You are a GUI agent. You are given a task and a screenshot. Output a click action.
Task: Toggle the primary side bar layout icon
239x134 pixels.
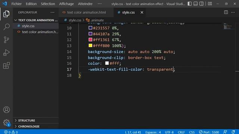[190, 4]
